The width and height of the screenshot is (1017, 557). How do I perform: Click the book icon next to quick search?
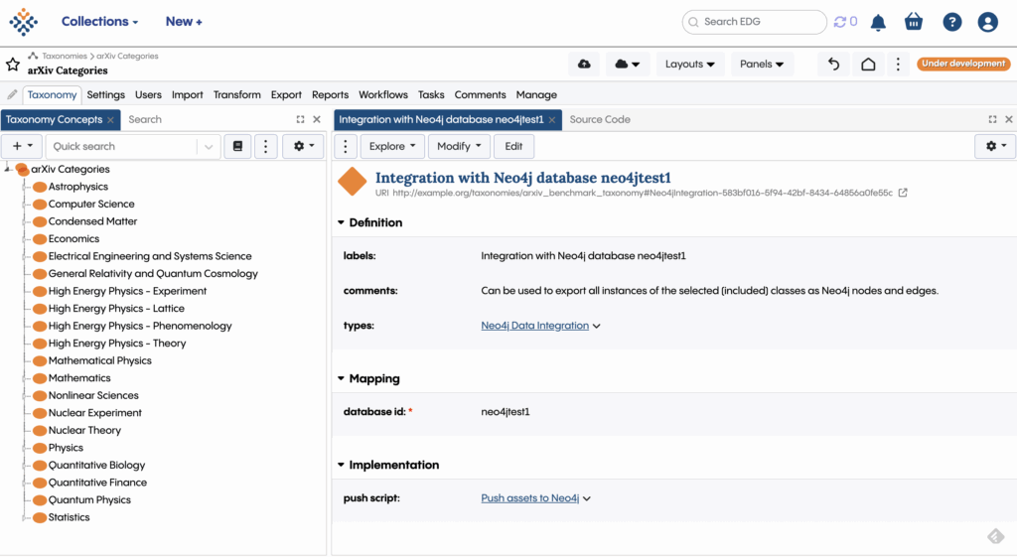point(237,147)
